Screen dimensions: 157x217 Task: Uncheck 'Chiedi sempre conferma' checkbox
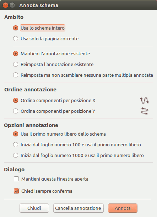click(x=16, y=191)
